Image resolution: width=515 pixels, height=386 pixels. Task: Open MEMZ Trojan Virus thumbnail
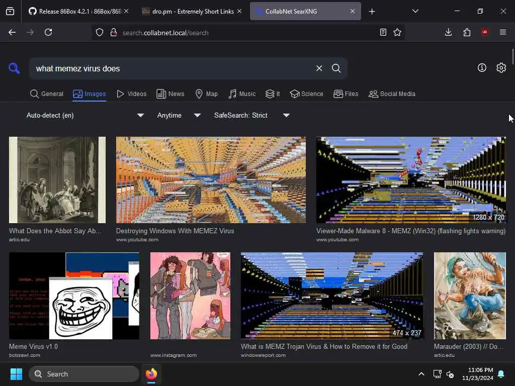pos(332,296)
